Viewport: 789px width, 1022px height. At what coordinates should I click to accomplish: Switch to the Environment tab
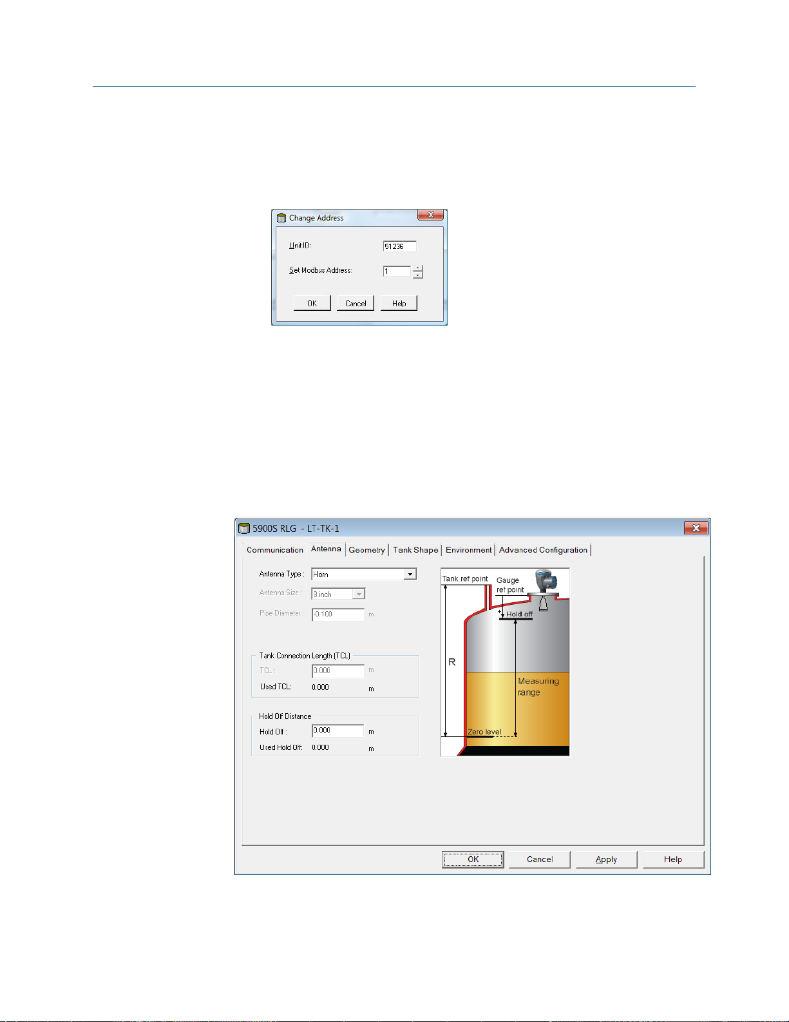point(469,550)
